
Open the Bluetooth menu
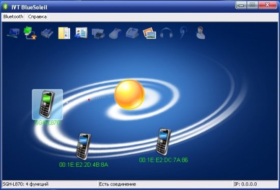[x=13, y=17]
